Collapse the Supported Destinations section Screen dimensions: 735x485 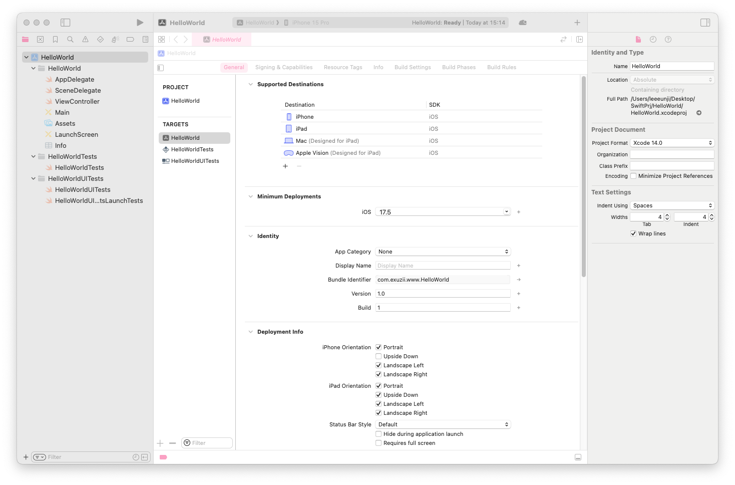(251, 84)
